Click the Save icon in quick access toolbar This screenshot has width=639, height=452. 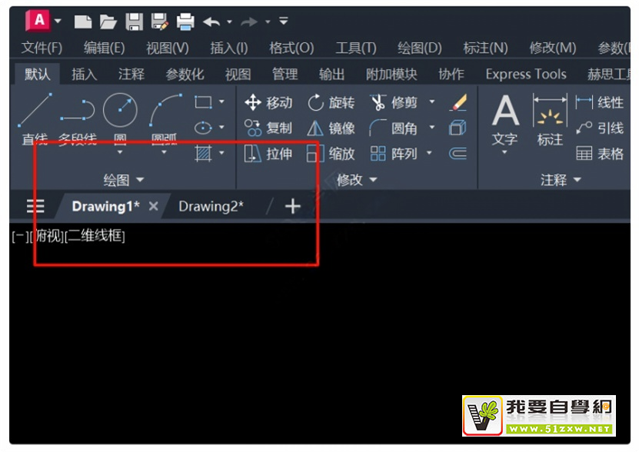point(134,22)
